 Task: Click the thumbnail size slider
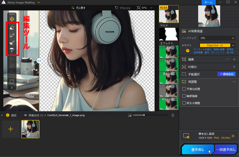(144, 115)
